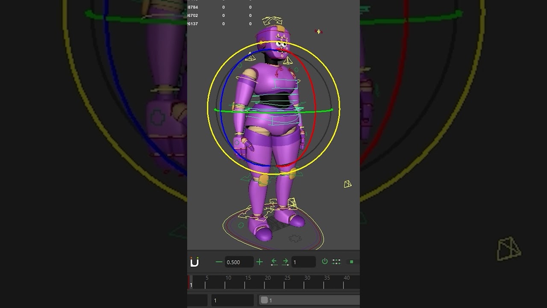
Task: Toggle the green power icon
Action: tap(325, 261)
